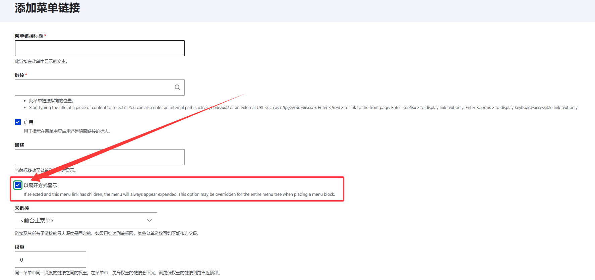Toggle the 以展开方式显示 checkbox
The image size is (595, 280).
point(18,185)
